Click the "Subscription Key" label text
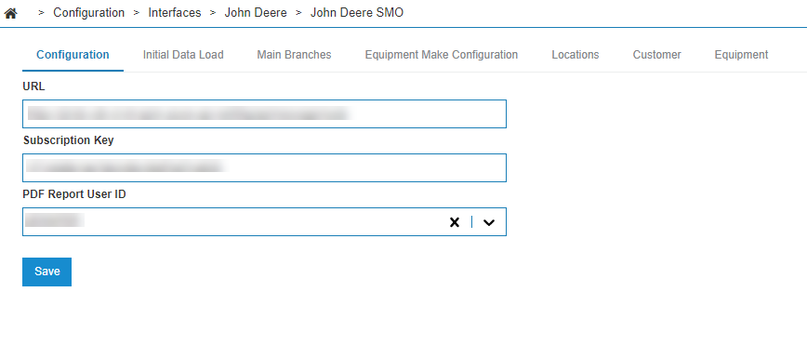The height and width of the screenshot is (345, 807). click(x=69, y=140)
